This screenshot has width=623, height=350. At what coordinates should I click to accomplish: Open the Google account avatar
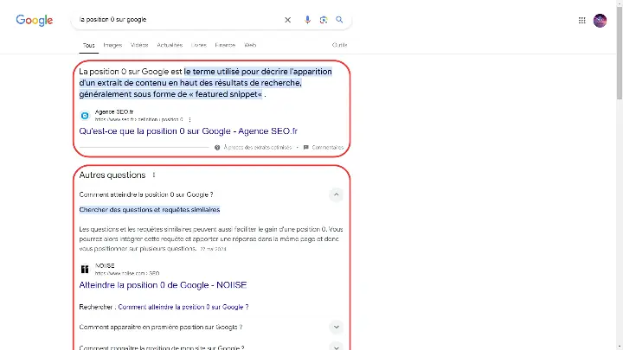coord(600,20)
